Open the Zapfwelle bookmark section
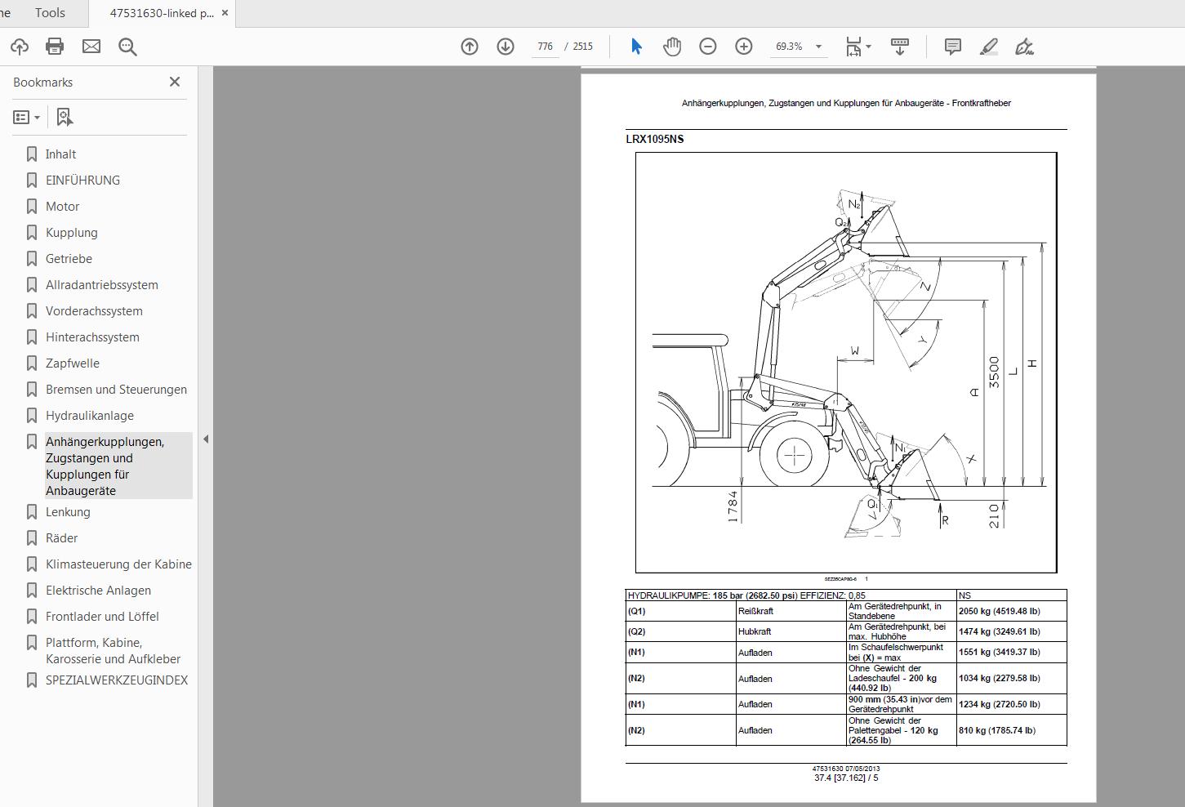 (72, 363)
